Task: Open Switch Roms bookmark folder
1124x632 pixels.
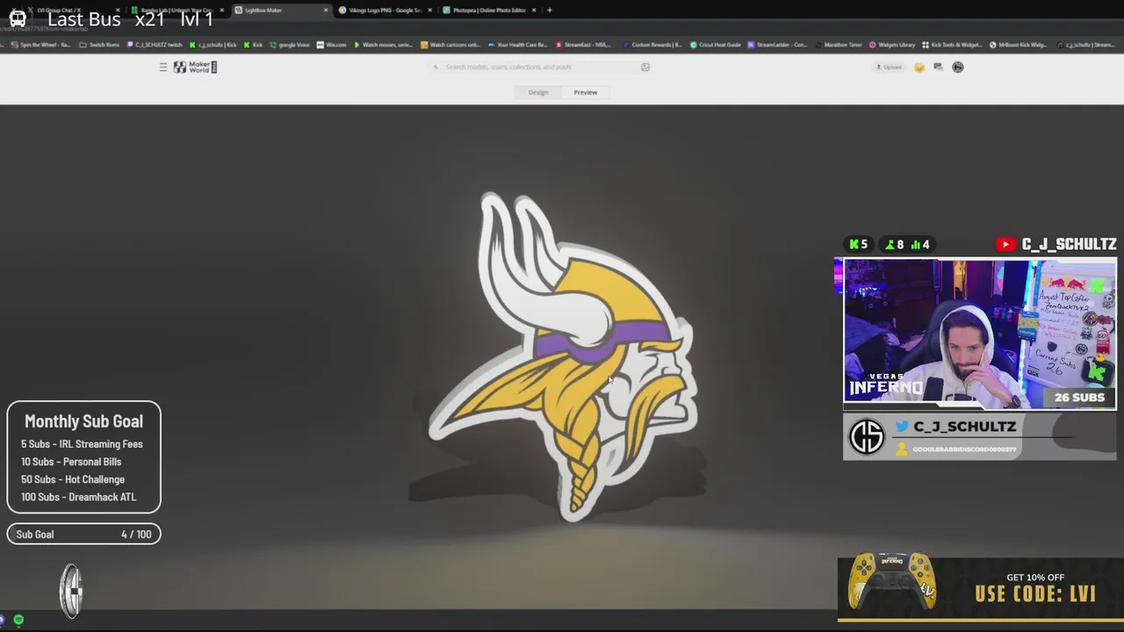Action: pos(98,45)
